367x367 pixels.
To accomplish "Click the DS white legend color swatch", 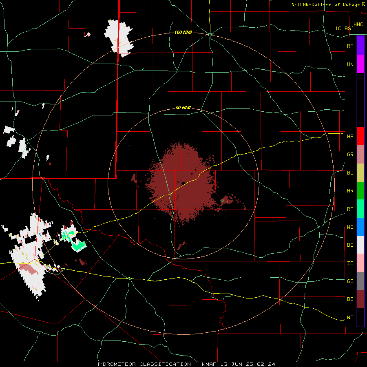I will 360,245.
